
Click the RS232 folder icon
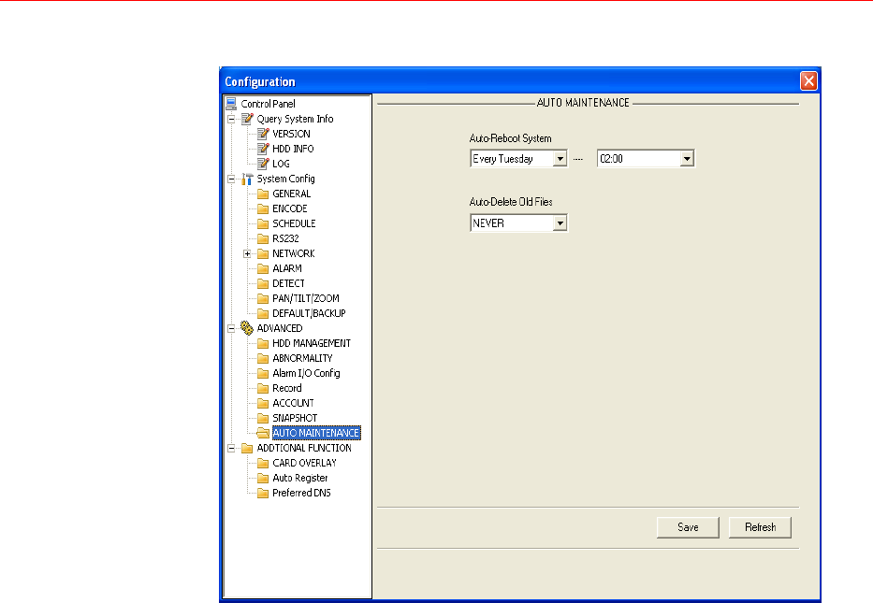click(263, 238)
